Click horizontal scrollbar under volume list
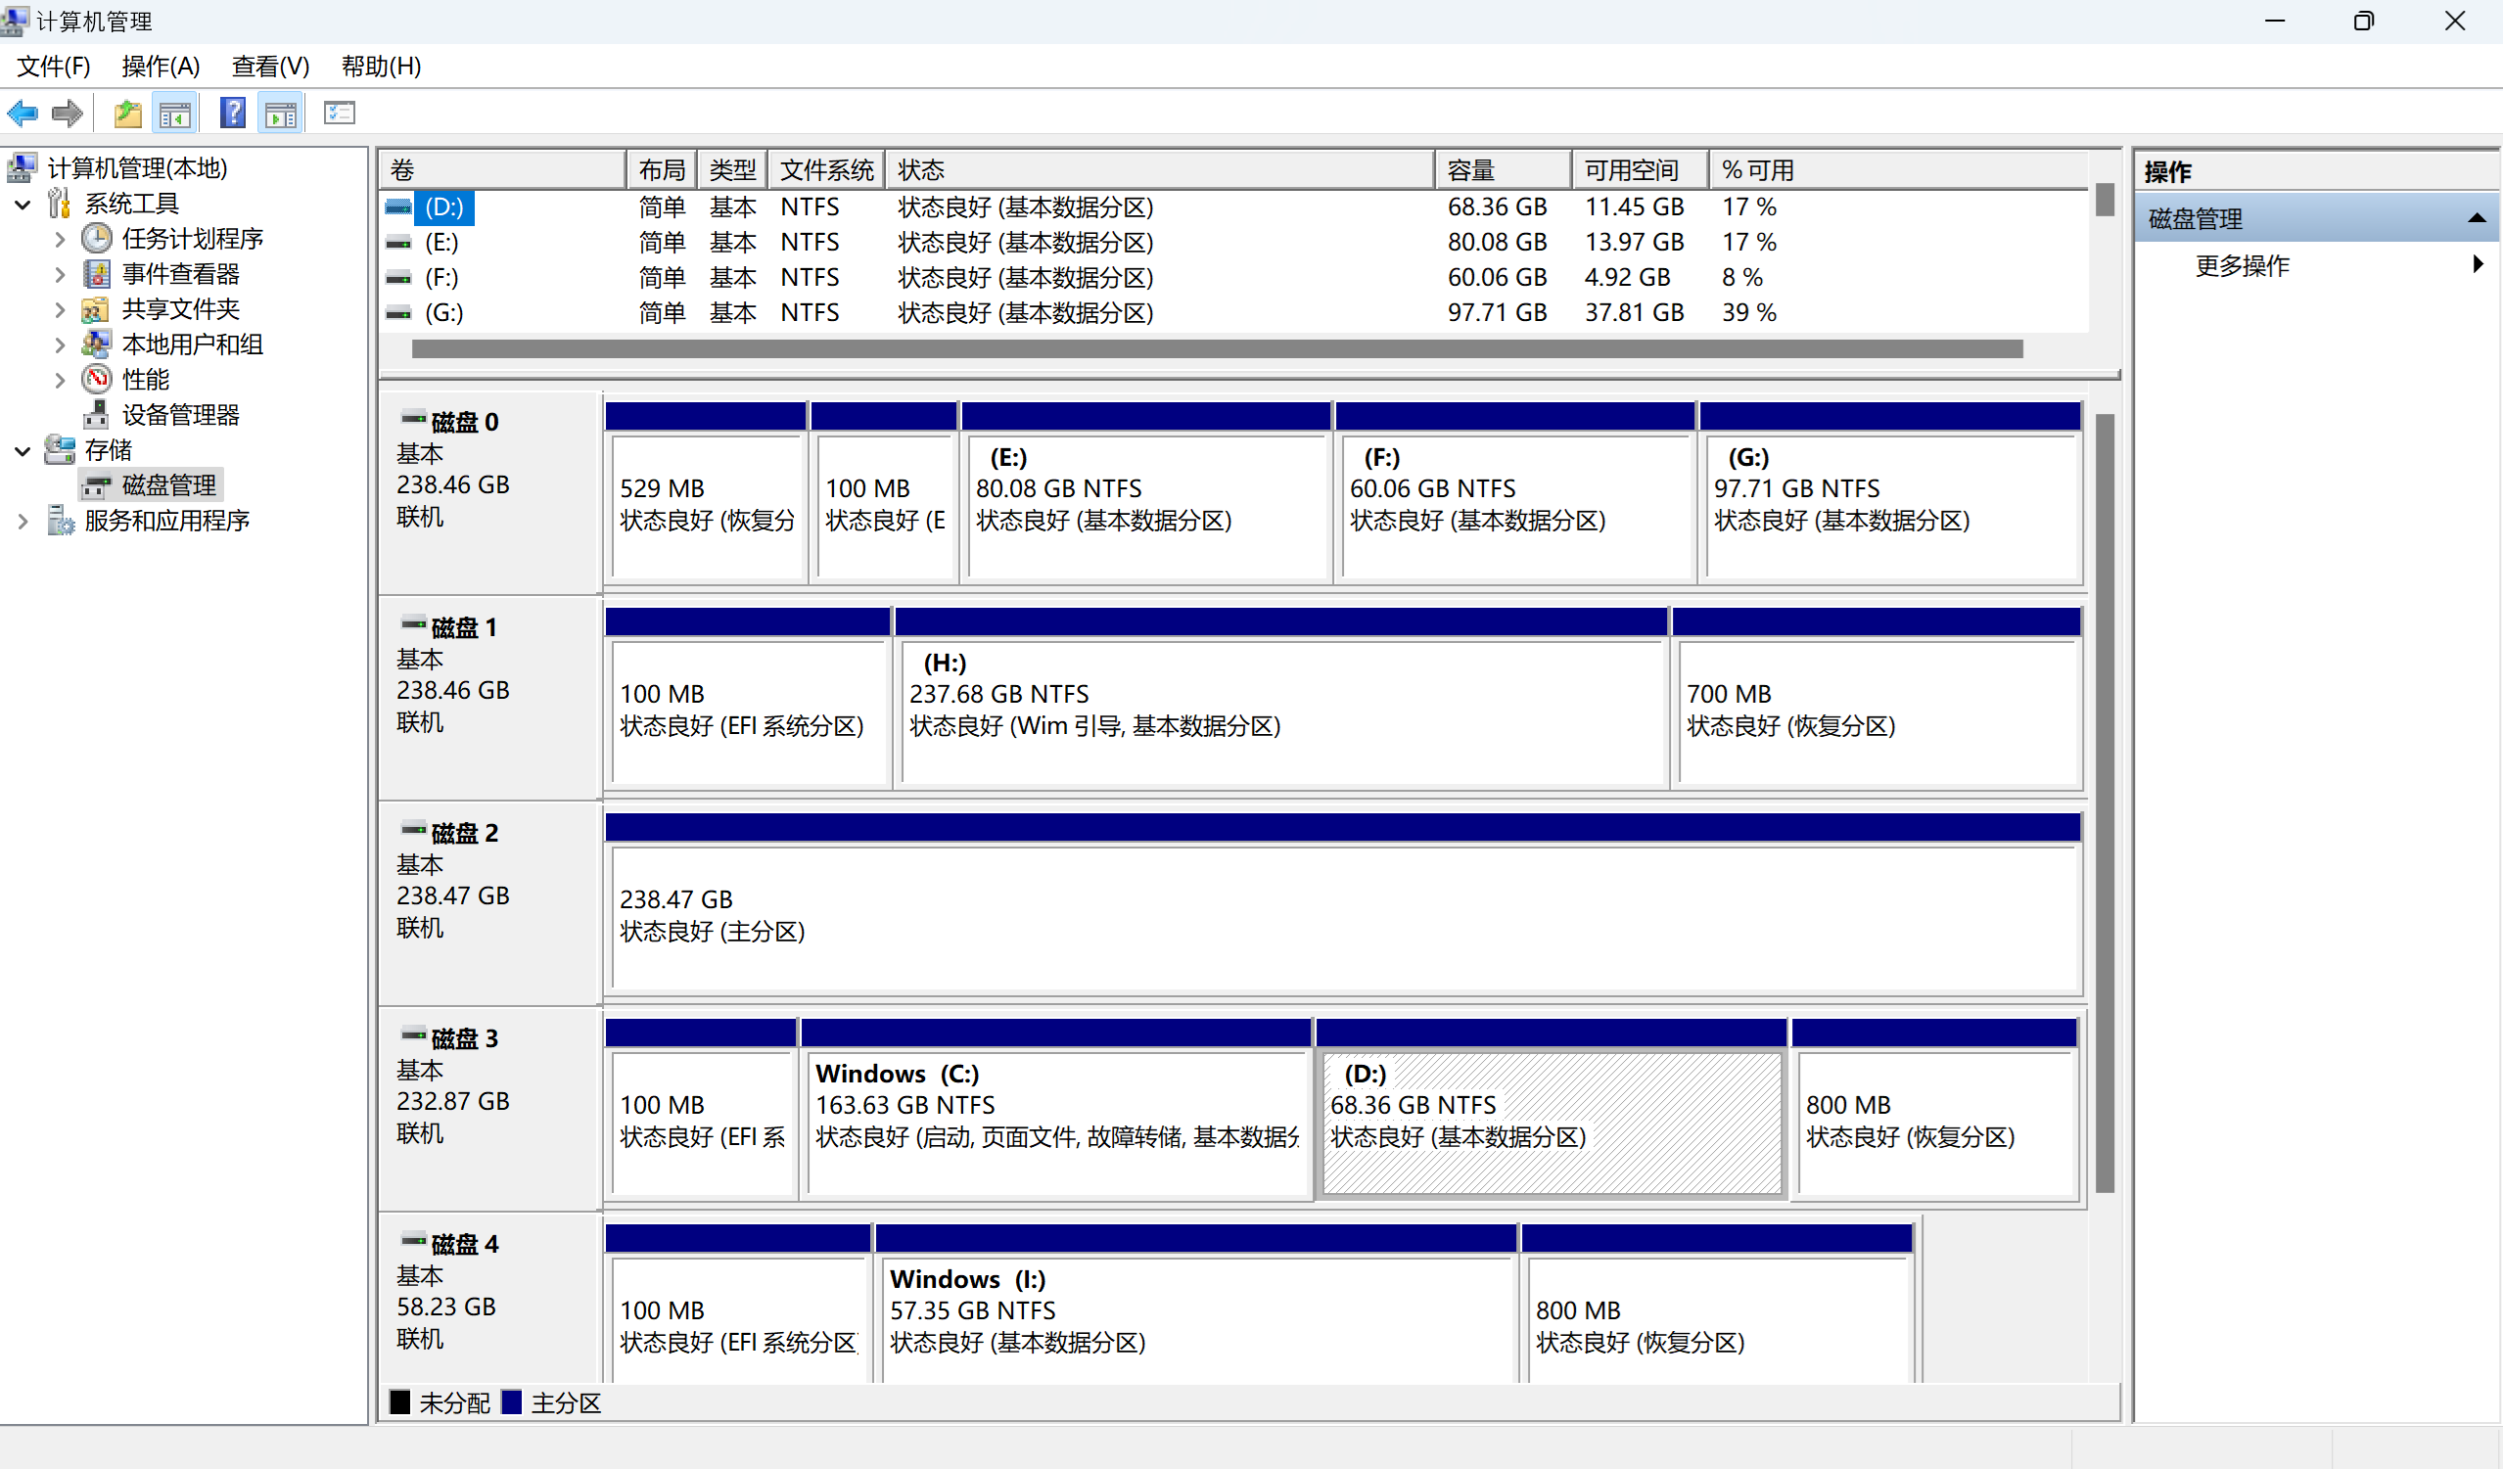Image resolution: width=2503 pixels, height=1469 pixels. pyautogui.click(x=1216, y=348)
